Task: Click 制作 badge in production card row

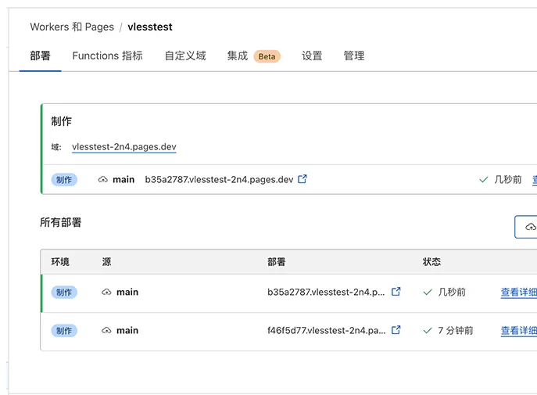Action: coord(64,180)
